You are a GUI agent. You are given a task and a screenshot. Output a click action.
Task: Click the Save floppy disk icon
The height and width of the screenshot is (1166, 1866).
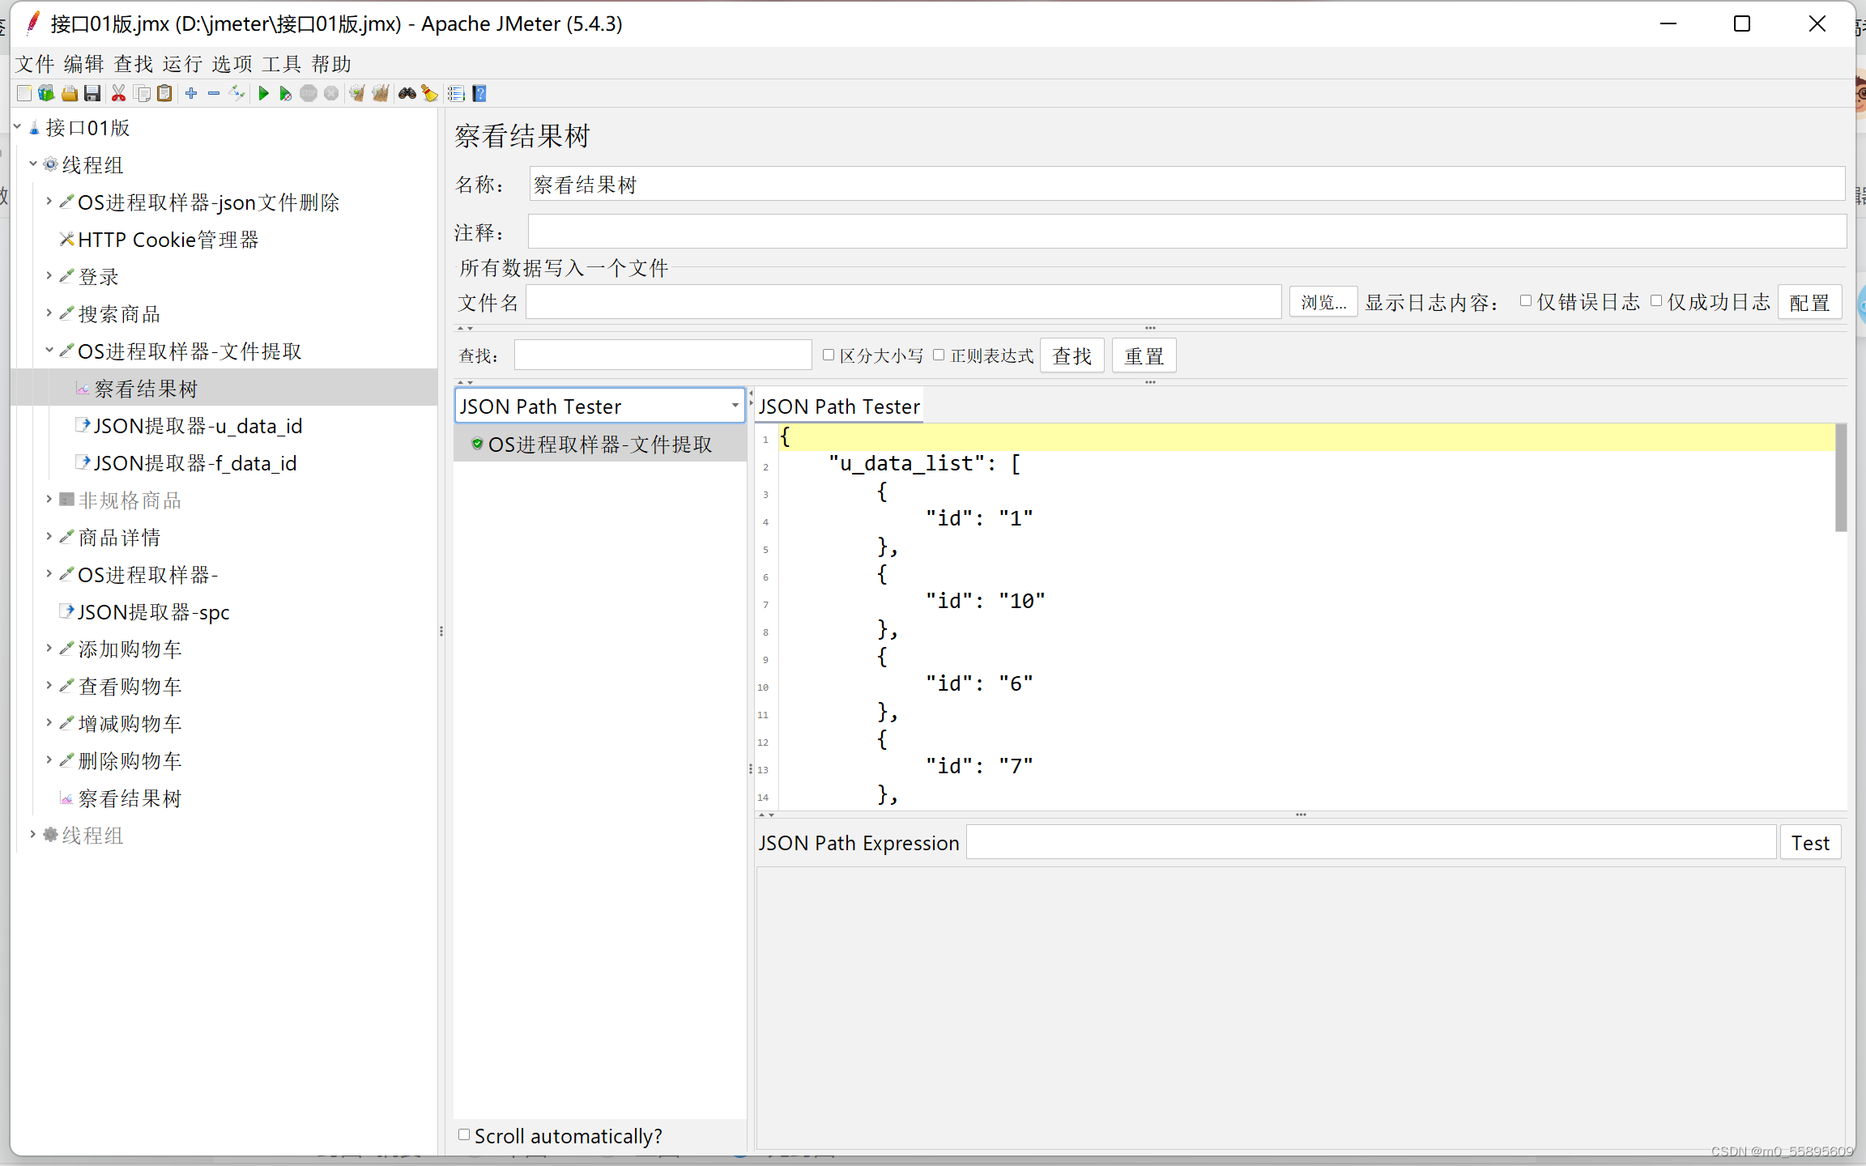coord(92,94)
